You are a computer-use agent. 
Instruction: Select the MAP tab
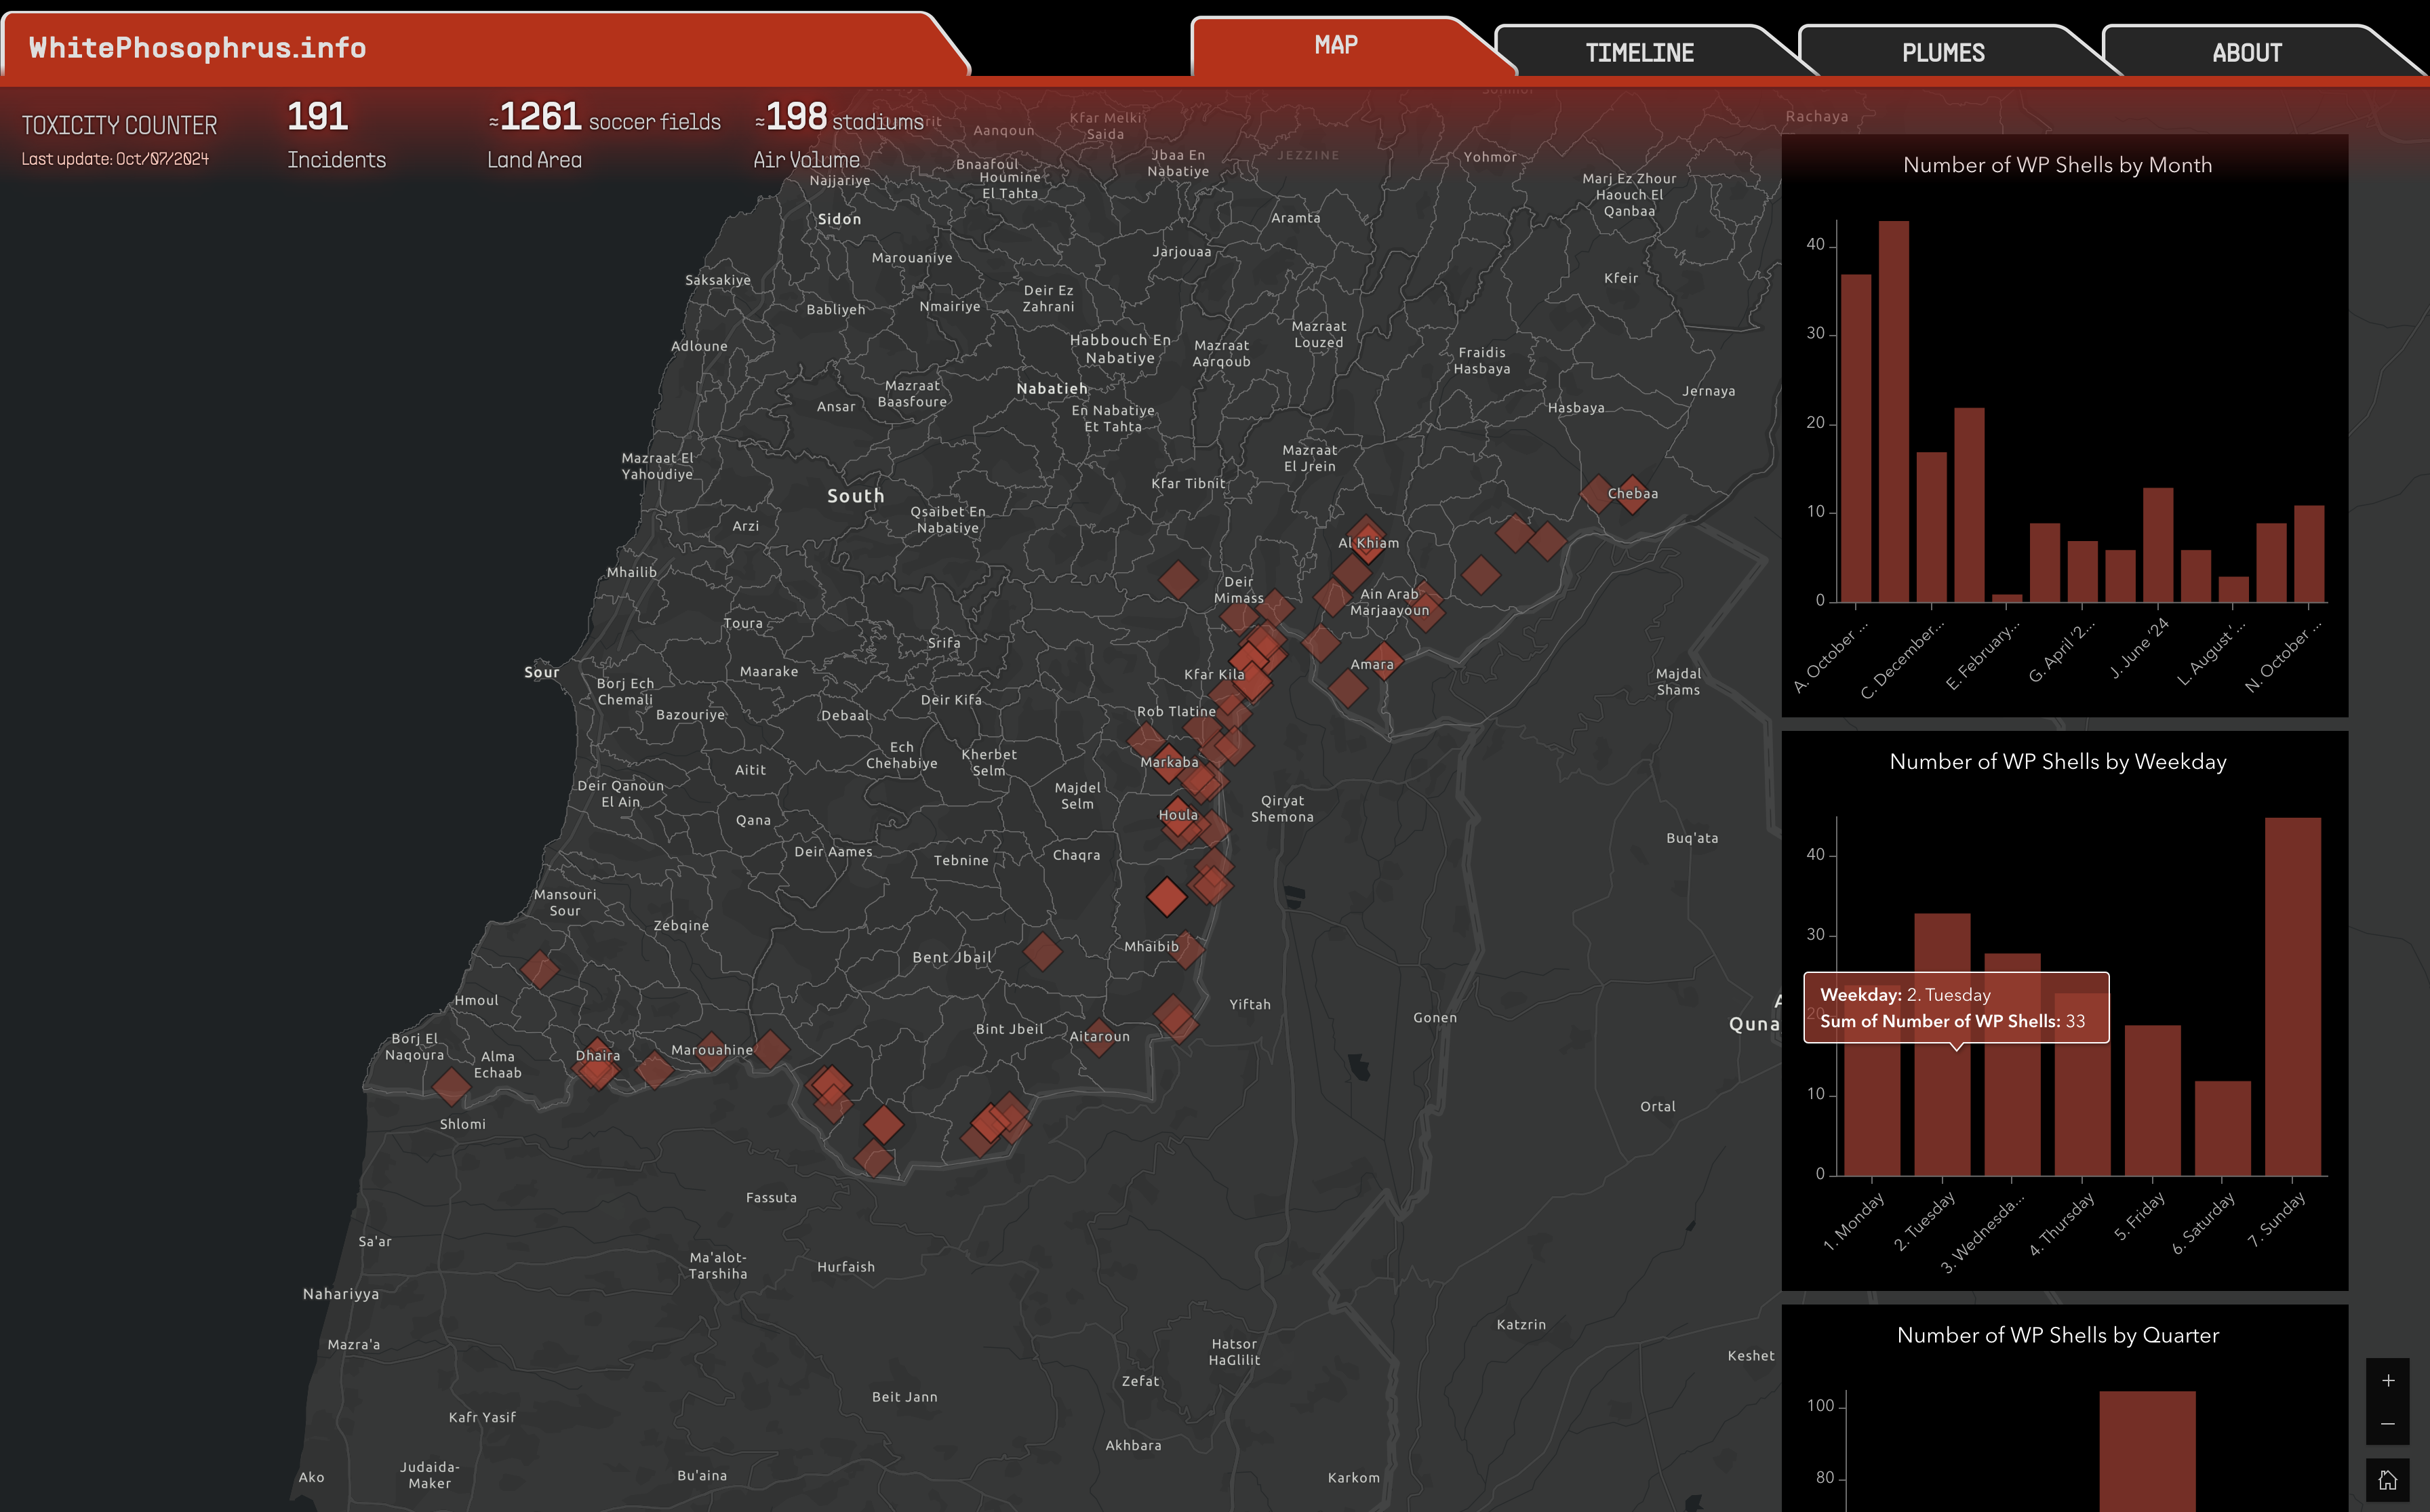[x=1335, y=45]
